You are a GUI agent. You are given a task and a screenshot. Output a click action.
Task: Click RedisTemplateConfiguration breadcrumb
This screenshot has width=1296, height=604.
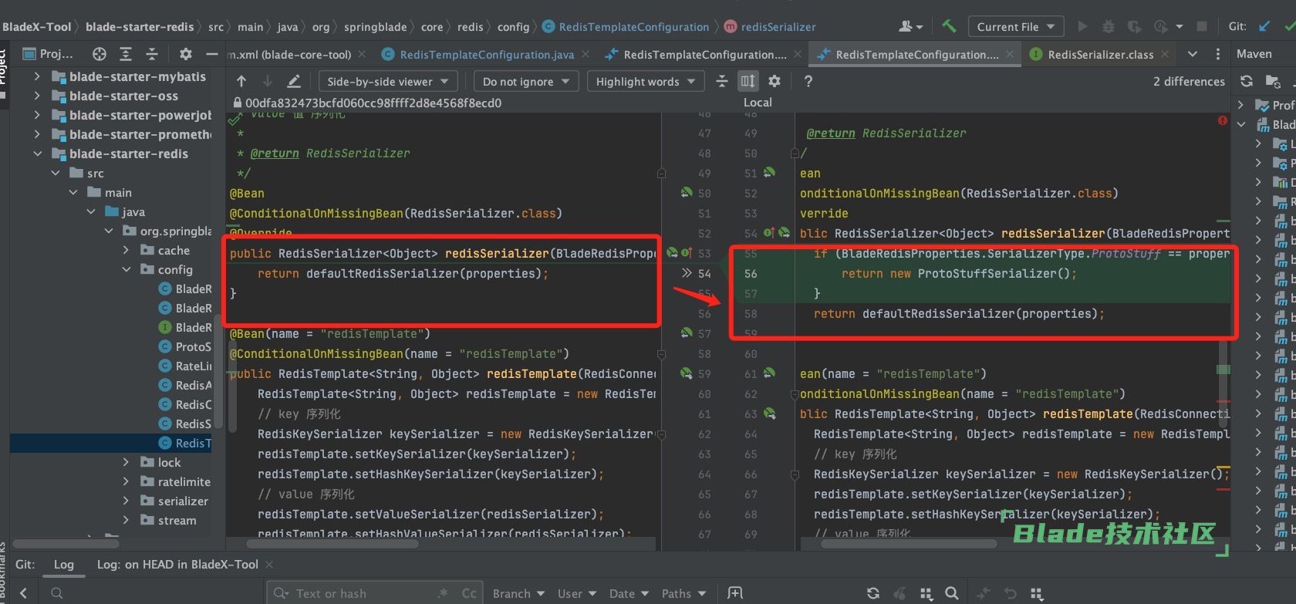click(633, 26)
